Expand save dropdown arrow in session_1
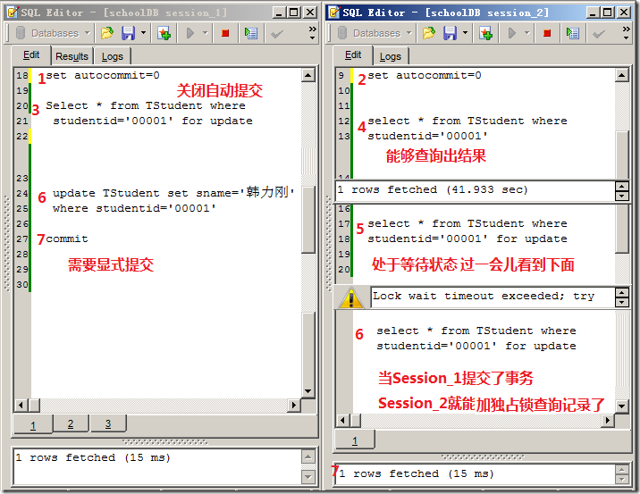The image size is (640, 494). [143, 33]
